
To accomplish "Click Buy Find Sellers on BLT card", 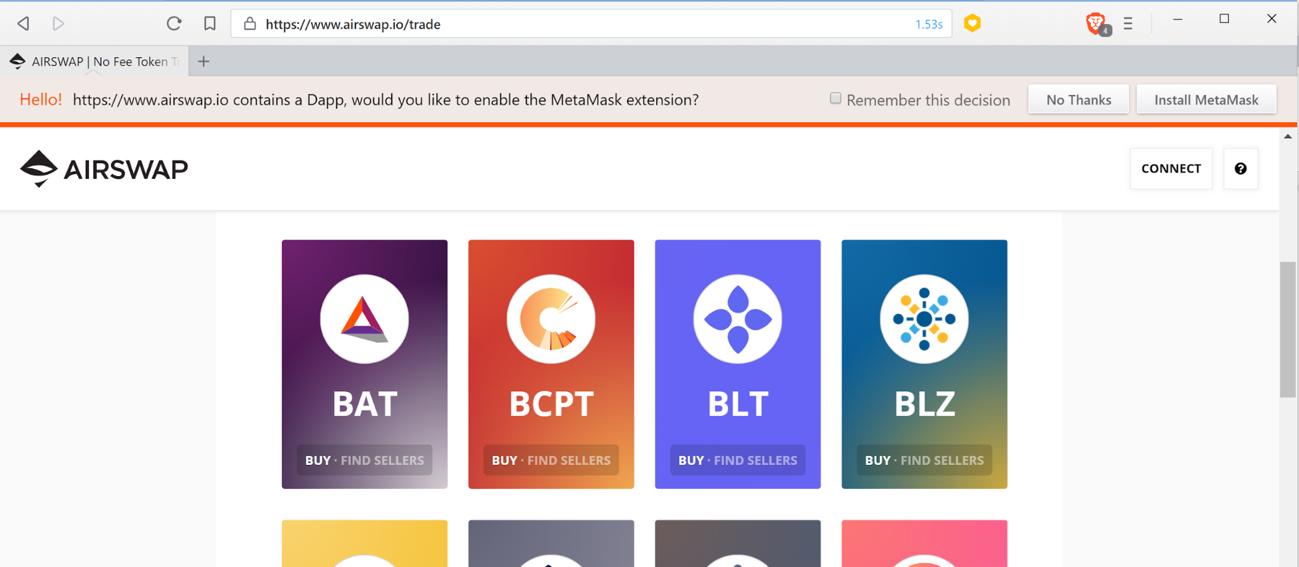I will pyautogui.click(x=738, y=460).
